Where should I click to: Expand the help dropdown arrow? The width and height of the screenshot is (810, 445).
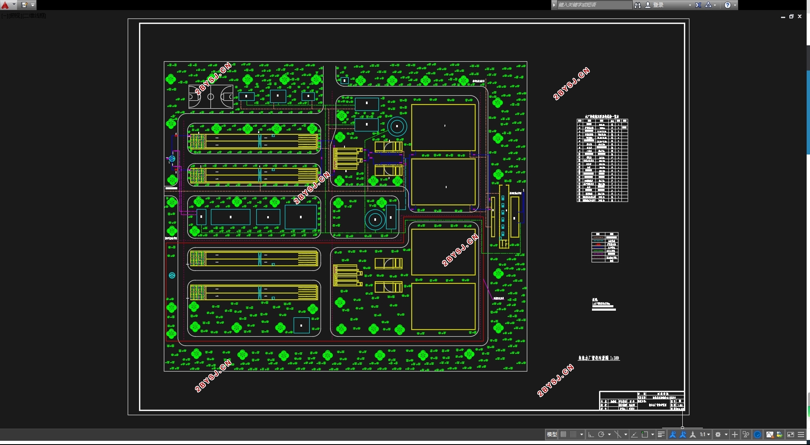click(735, 5)
